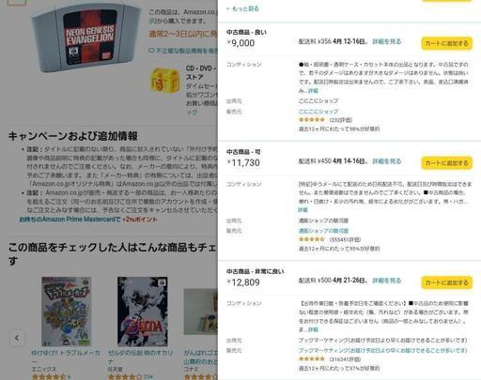Screen dimensions: 481x380
Task: Click the Neon Genesis Evangelion cartridge image
Action: coord(86,37)
